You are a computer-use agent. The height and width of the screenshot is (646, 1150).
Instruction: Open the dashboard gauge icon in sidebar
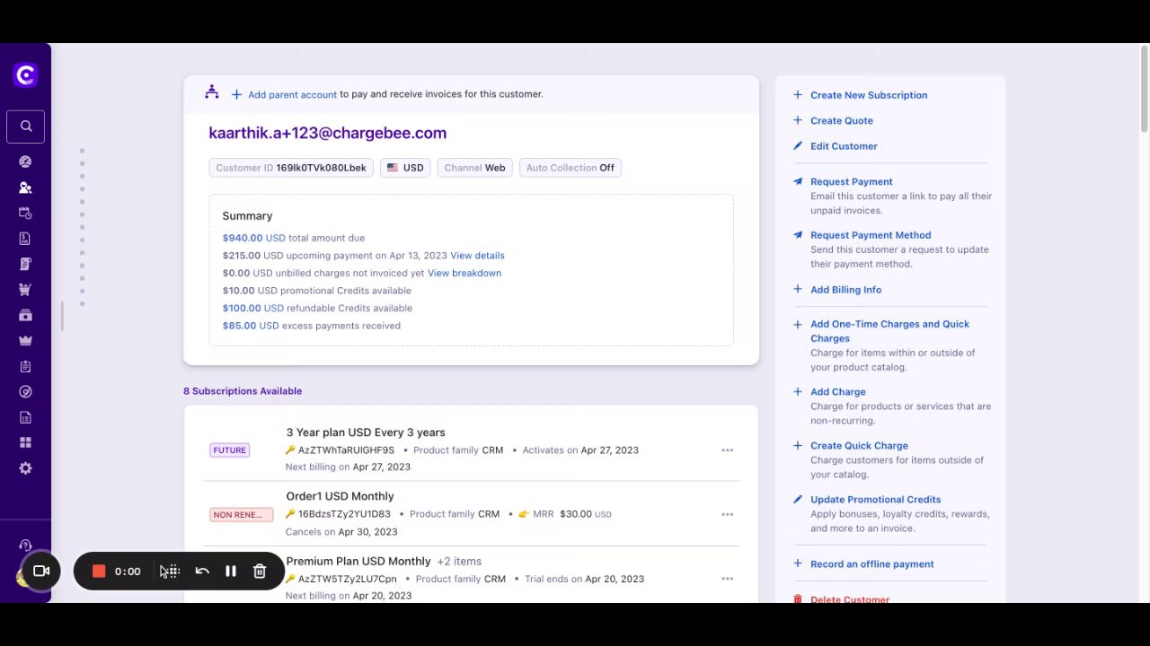(25, 161)
